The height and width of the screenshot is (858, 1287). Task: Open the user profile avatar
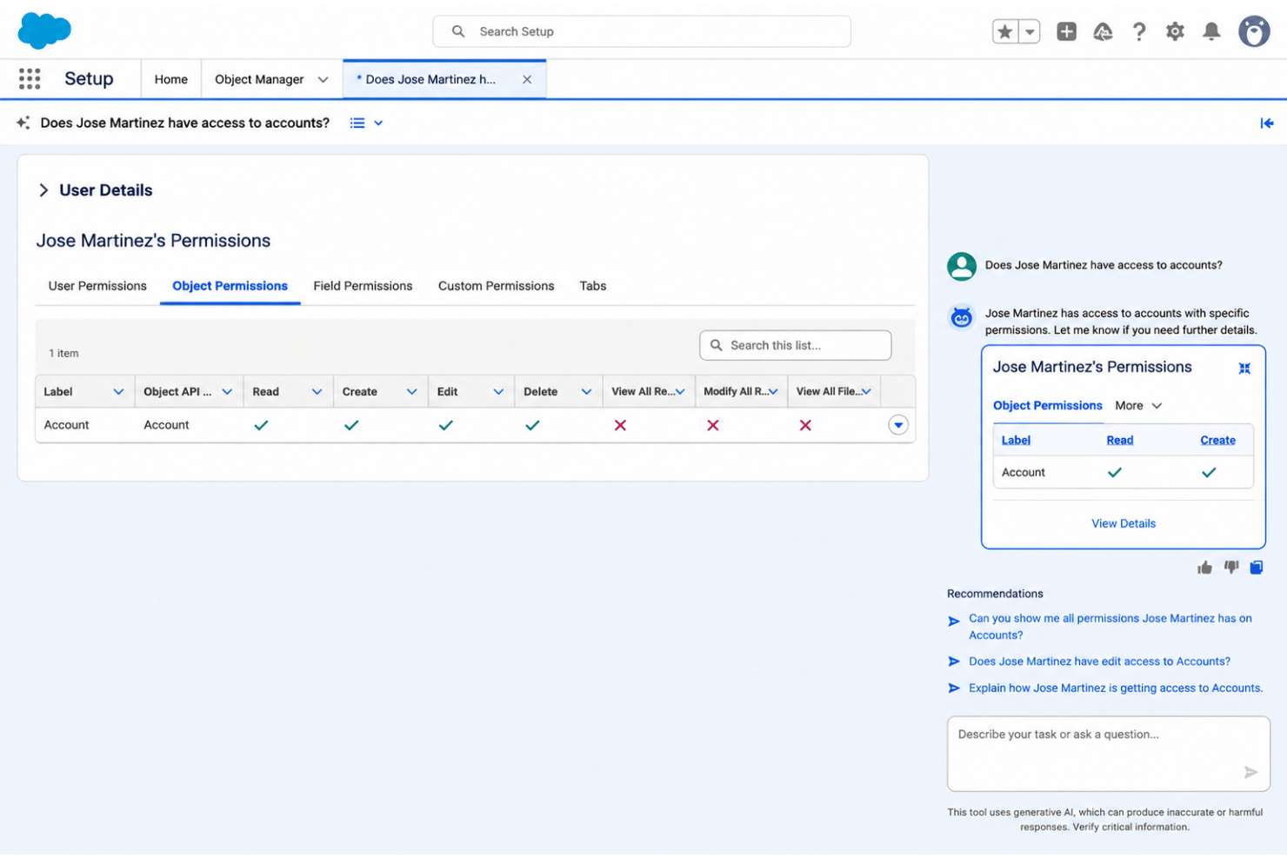(1254, 31)
